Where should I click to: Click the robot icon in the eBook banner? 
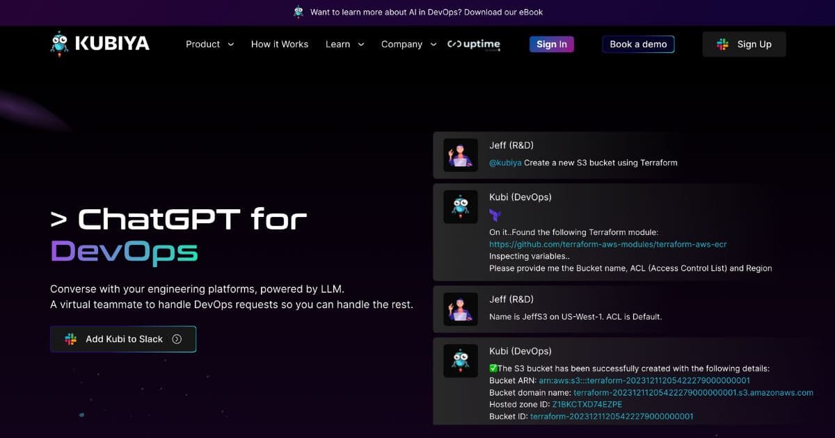pos(299,12)
